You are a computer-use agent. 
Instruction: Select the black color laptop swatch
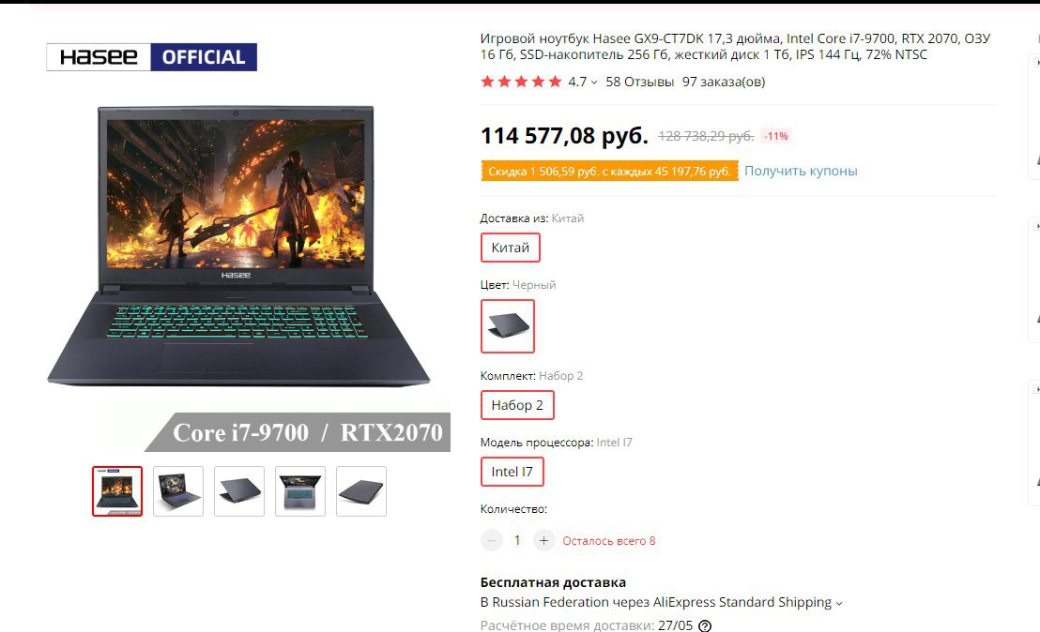[x=508, y=326]
